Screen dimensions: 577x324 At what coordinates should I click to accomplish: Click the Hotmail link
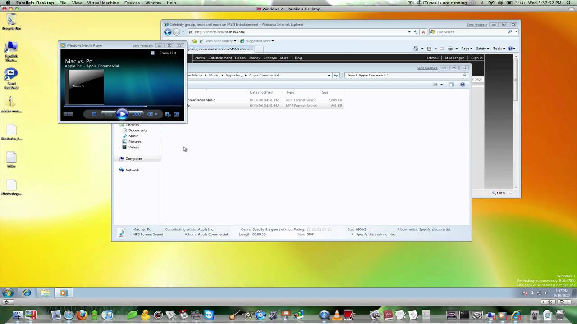point(432,58)
